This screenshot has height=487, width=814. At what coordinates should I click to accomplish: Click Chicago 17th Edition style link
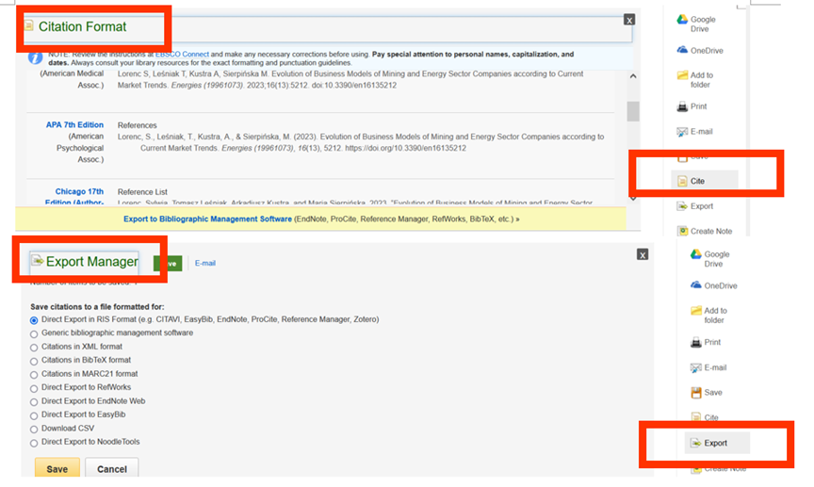point(76,197)
